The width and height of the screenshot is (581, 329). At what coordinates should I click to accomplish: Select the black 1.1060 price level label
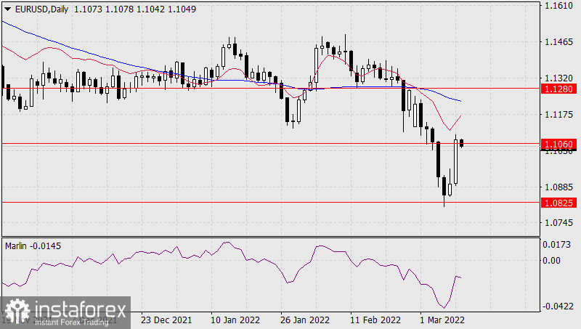[558, 145]
